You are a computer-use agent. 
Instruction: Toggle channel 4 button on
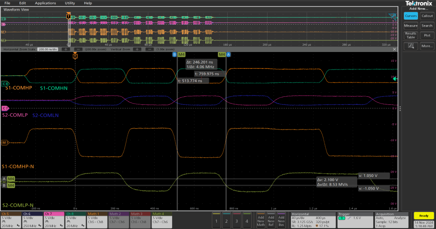246,220
